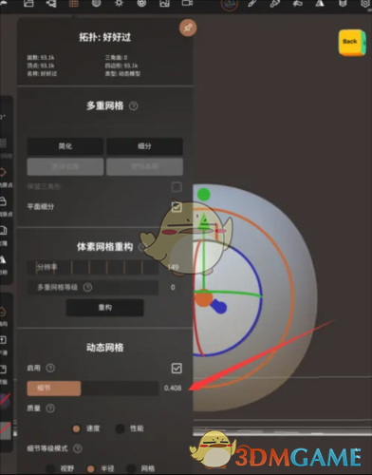
Task: Open the camera icon in top toolbar
Action: pyautogui.click(x=187, y=4)
